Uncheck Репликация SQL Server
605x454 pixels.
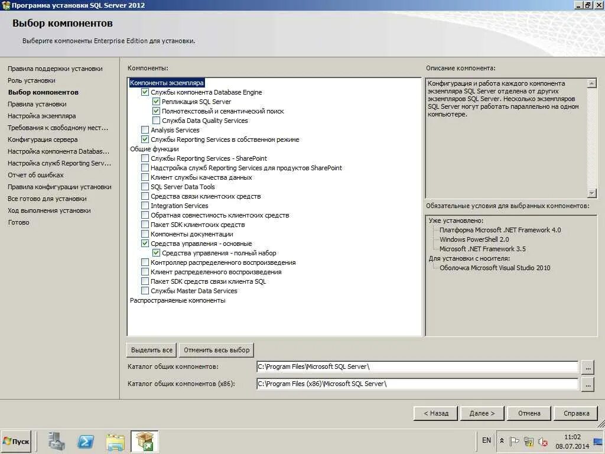point(156,102)
